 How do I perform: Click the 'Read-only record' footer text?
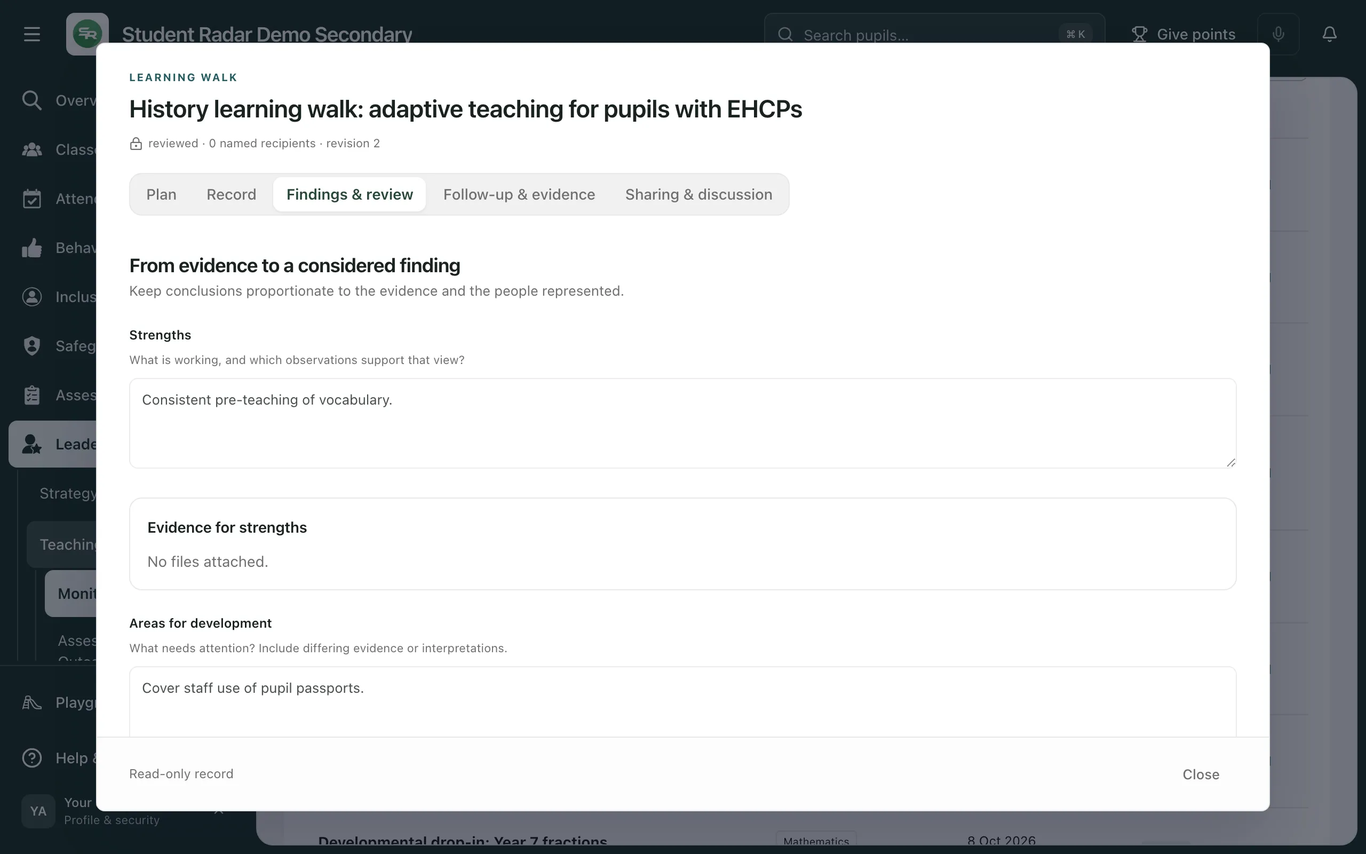(181, 774)
